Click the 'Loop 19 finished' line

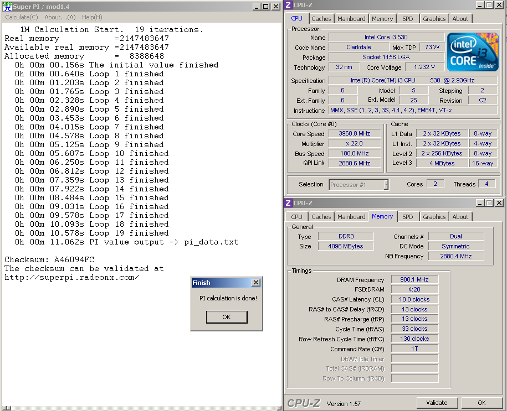(x=92, y=233)
